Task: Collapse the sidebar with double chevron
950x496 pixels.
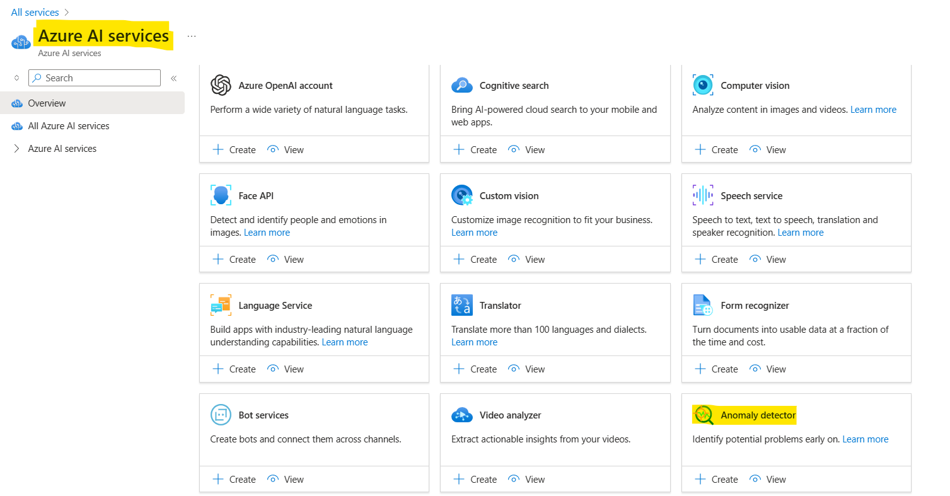Action: tap(174, 78)
